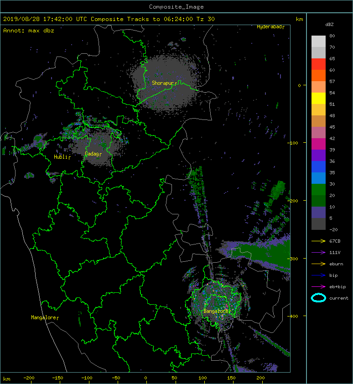Click the Hyderabad city label
353x384 pixels.
269,27
